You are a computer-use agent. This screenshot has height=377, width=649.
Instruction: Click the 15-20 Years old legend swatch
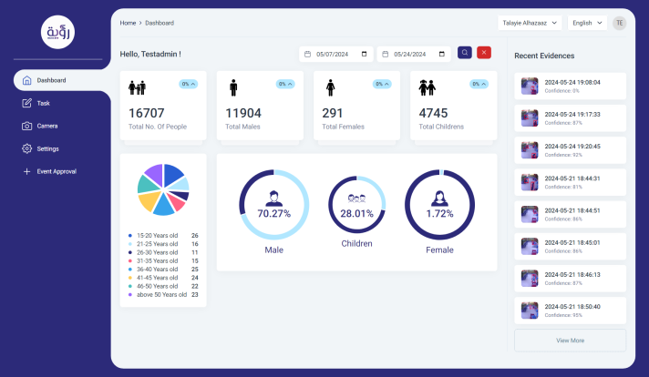[x=130, y=236]
